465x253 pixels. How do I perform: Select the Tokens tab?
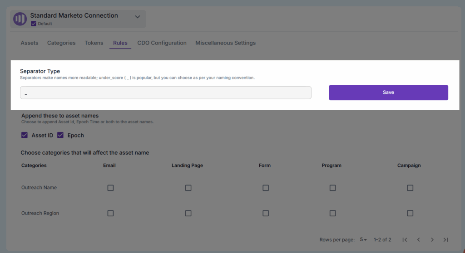pyautogui.click(x=94, y=43)
